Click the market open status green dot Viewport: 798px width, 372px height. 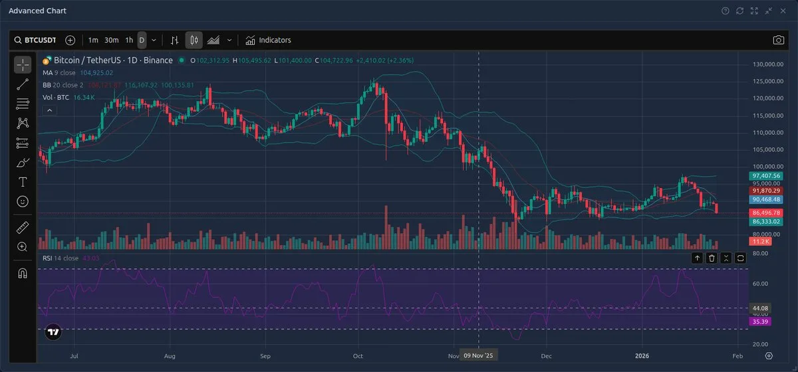click(182, 60)
